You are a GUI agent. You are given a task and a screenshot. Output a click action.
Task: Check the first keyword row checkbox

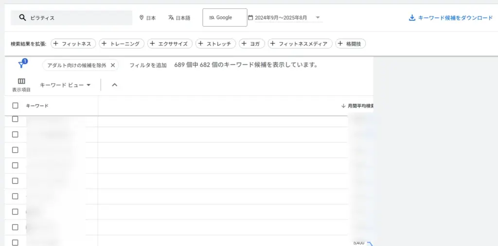point(15,119)
